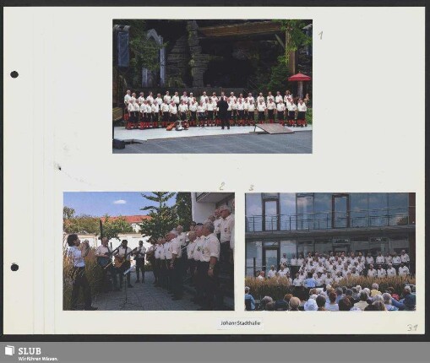Click the SLUB wordmark text
Screen dimensions: 430x363
click(x=30, y=351)
